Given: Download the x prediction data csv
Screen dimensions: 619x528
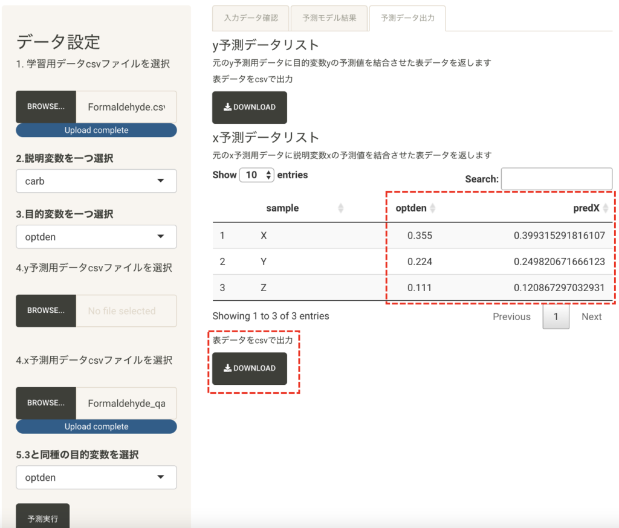Looking at the screenshot, I should 249,369.
